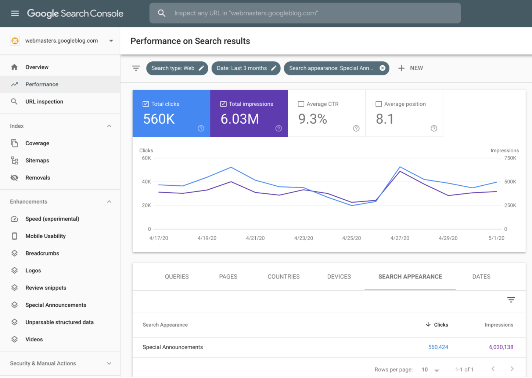Viewport: 532px width, 378px height.
Task: Open the Sitemaps report
Action: point(37,160)
